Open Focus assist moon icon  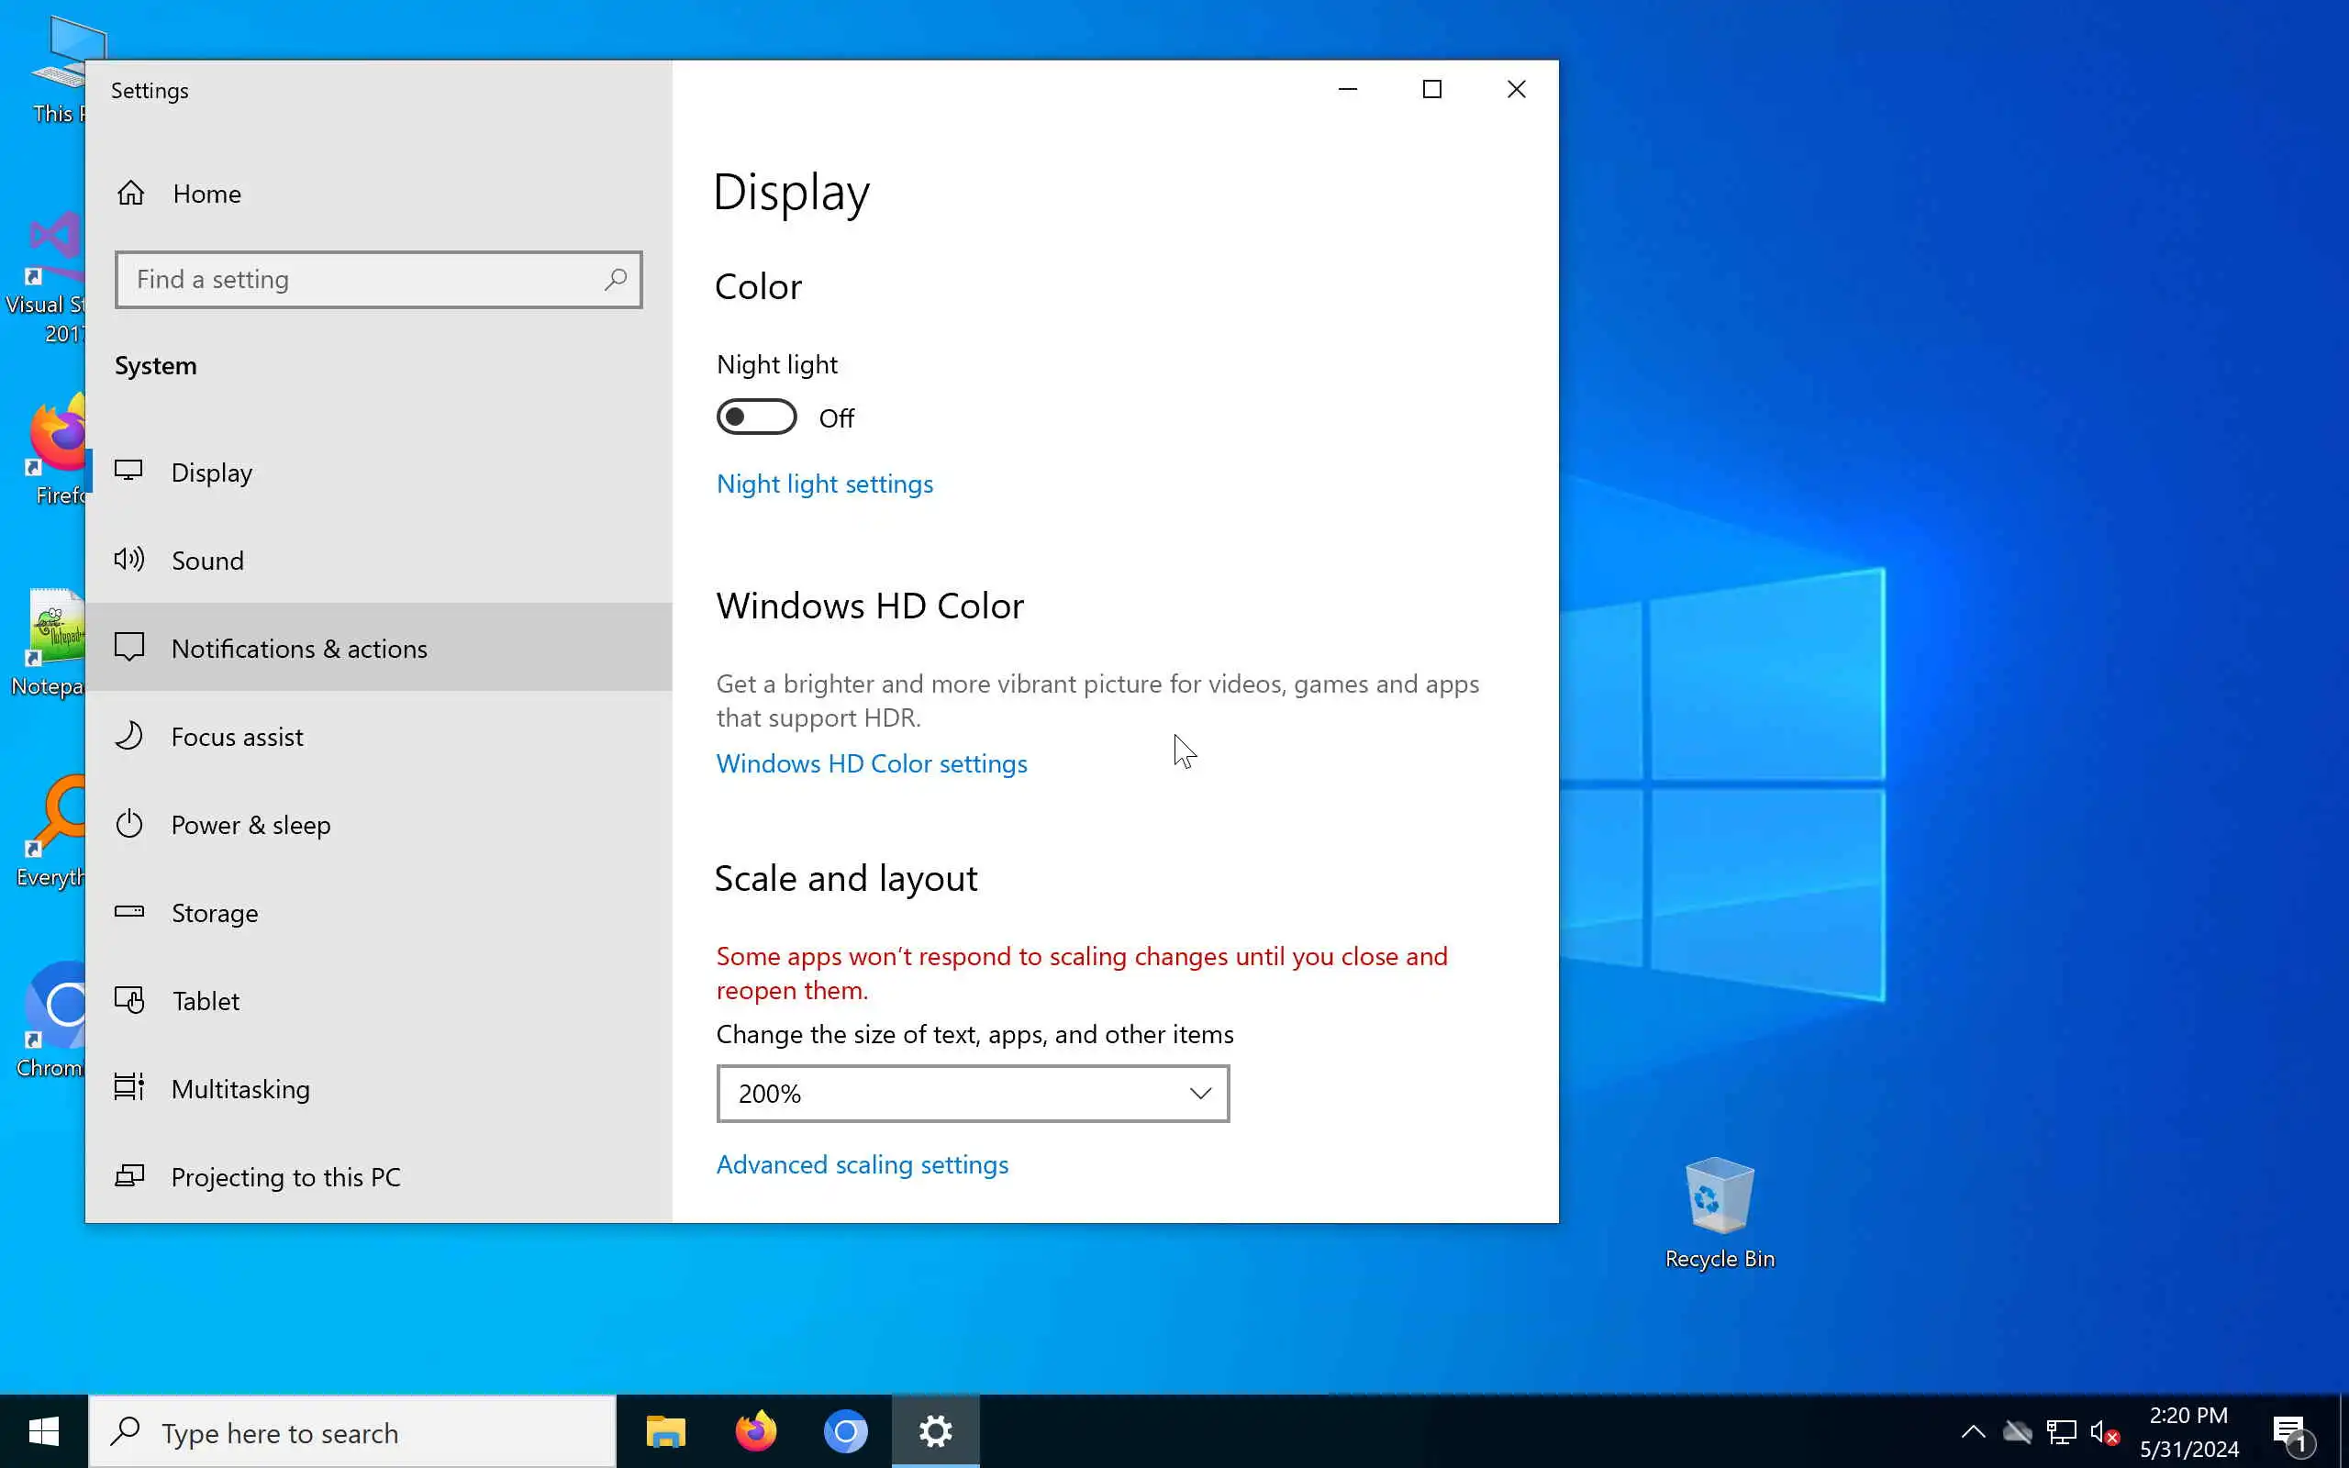[129, 736]
